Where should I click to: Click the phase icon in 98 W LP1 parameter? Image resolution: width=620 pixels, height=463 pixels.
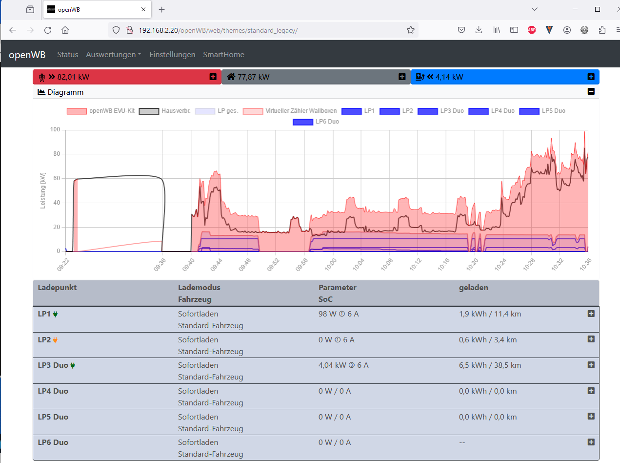click(342, 314)
